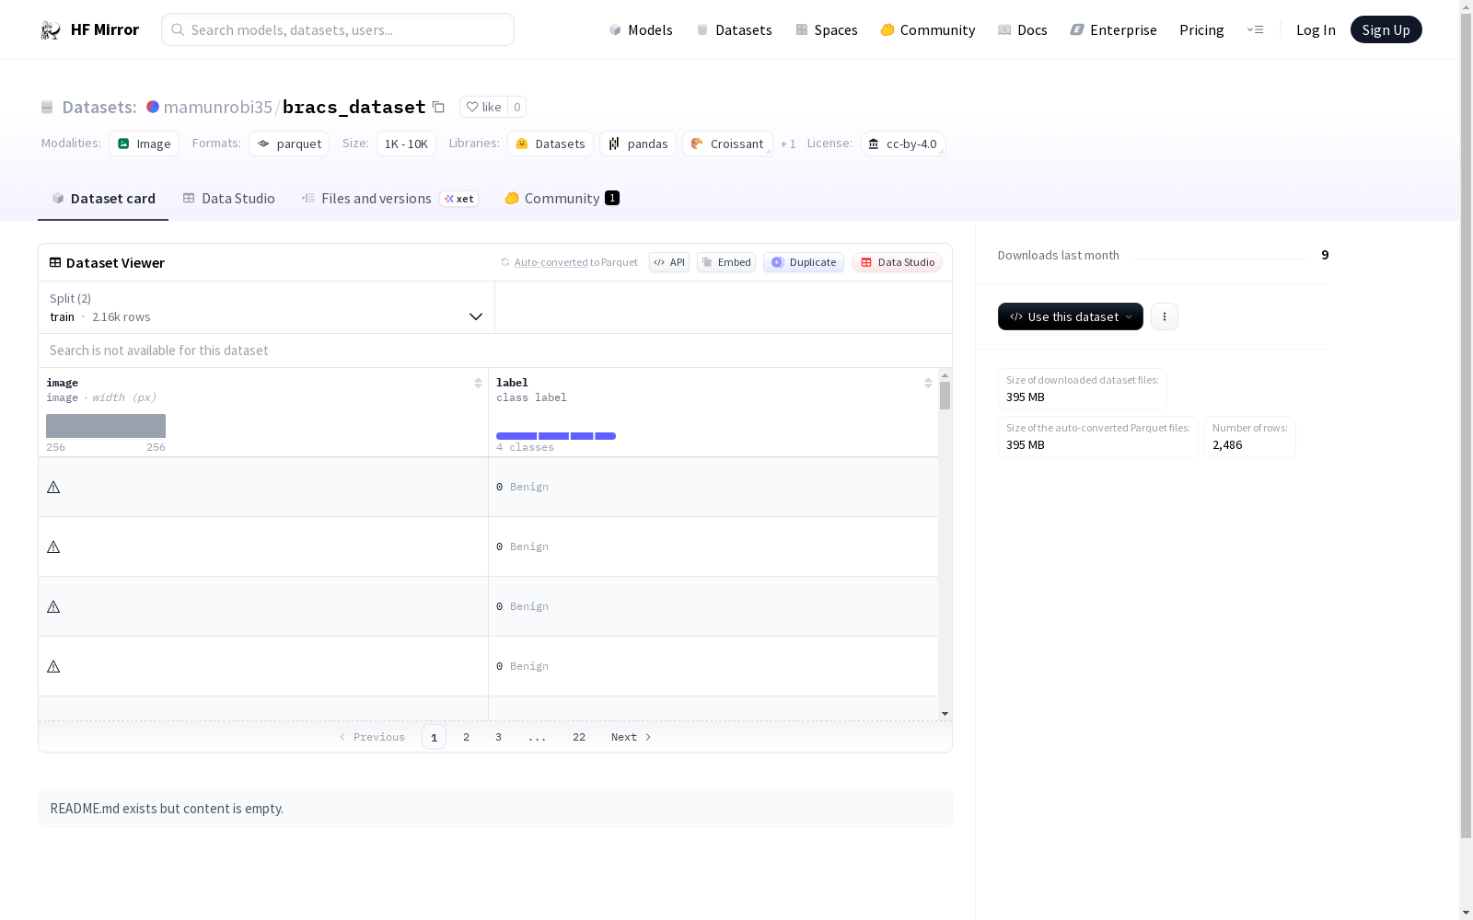This screenshot has width=1473, height=920.
Task: Click the Croissant library tag
Action: [727, 144]
